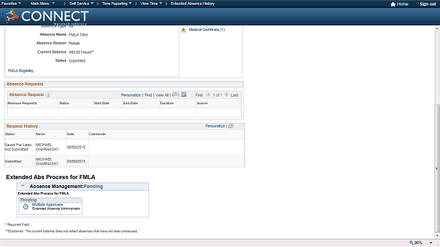Click View All in Absence Request grid
This screenshot has width=440, height=247.
pos(162,95)
